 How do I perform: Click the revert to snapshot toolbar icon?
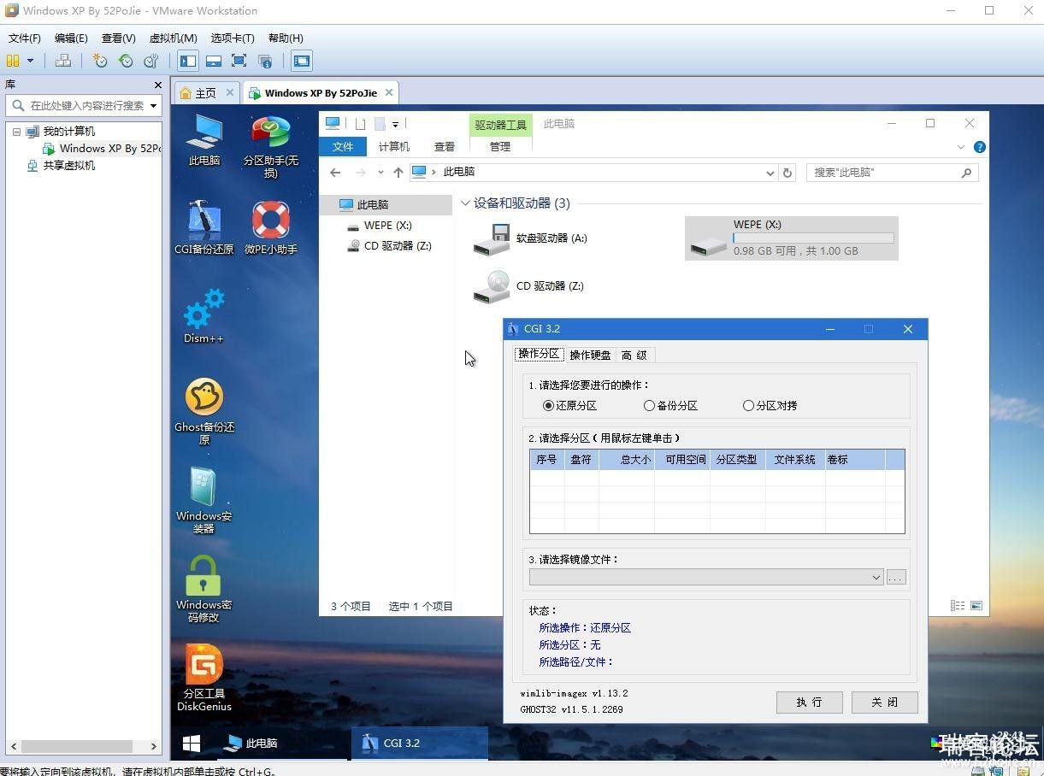click(x=126, y=61)
